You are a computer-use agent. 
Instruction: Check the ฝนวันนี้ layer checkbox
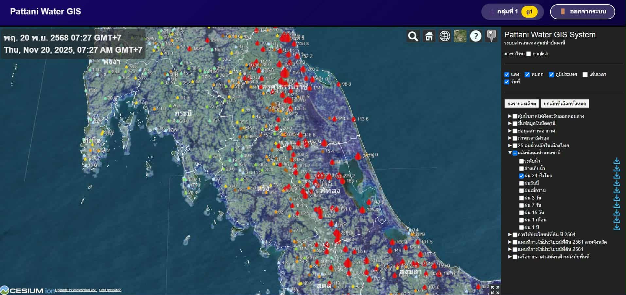[521, 183]
